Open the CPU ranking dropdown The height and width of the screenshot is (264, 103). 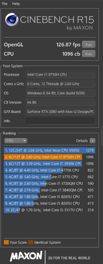pyautogui.click(x=16, y=141)
